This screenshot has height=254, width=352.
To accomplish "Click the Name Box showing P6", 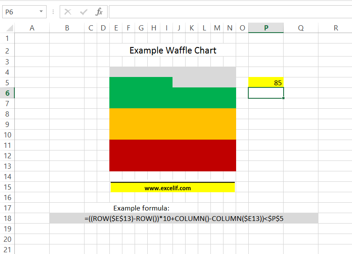I will pyautogui.click(x=24, y=12).
